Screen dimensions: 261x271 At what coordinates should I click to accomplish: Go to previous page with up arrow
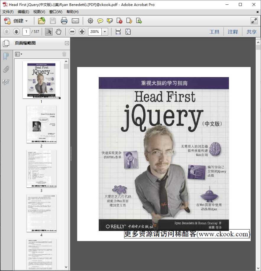[7, 32]
